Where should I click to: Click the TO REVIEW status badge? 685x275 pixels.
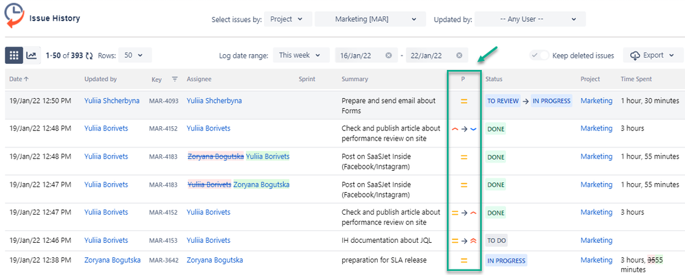coord(503,101)
